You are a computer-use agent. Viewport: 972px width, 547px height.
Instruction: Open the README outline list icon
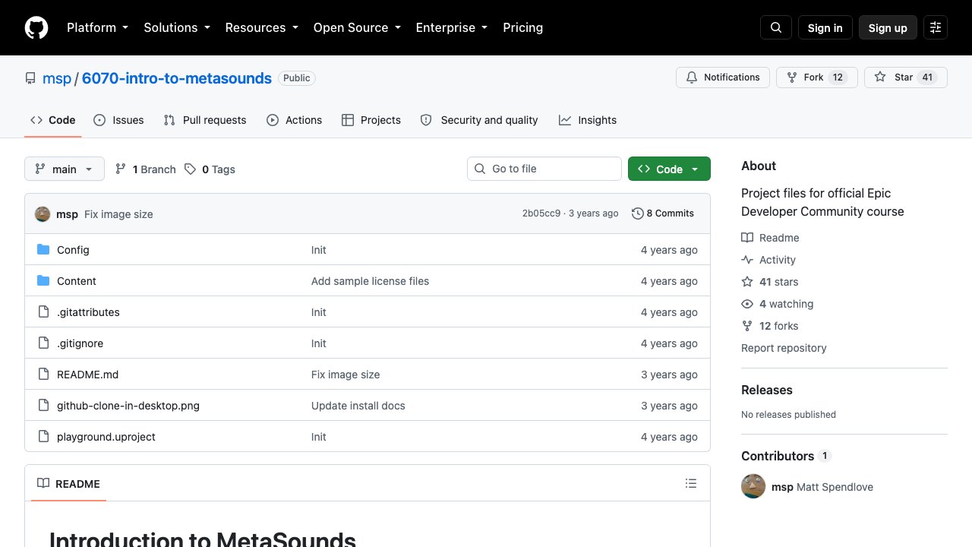[691, 483]
